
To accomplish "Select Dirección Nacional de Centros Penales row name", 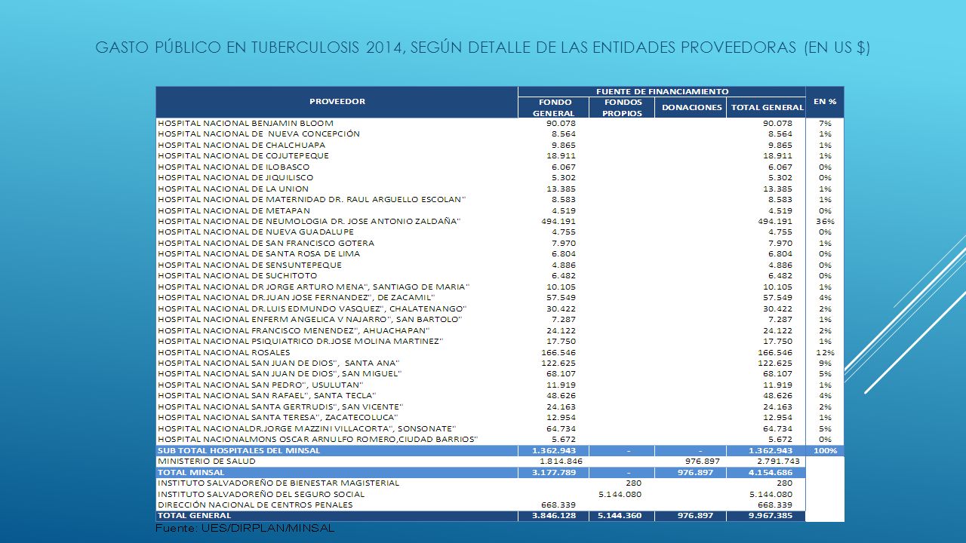I will tap(254, 505).
